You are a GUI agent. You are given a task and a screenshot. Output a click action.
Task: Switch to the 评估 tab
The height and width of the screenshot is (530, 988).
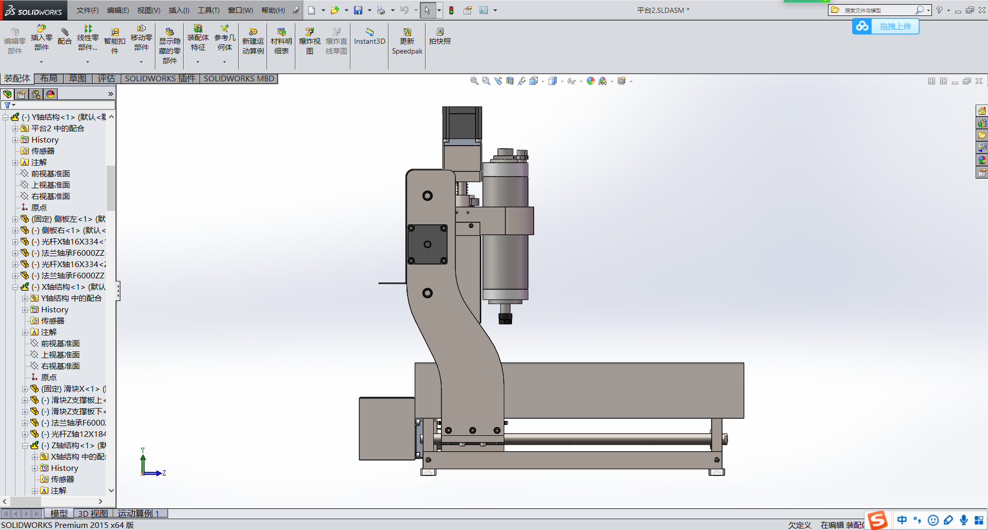(x=107, y=78)
